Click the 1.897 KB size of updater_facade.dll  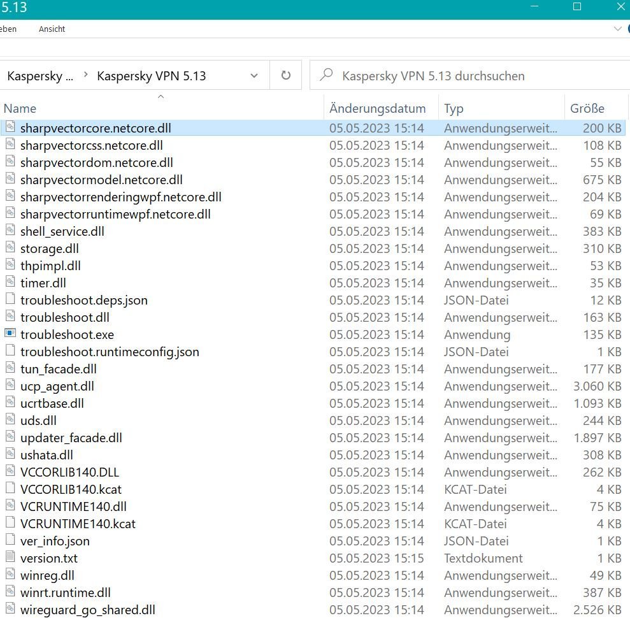(x=598, y=438)
